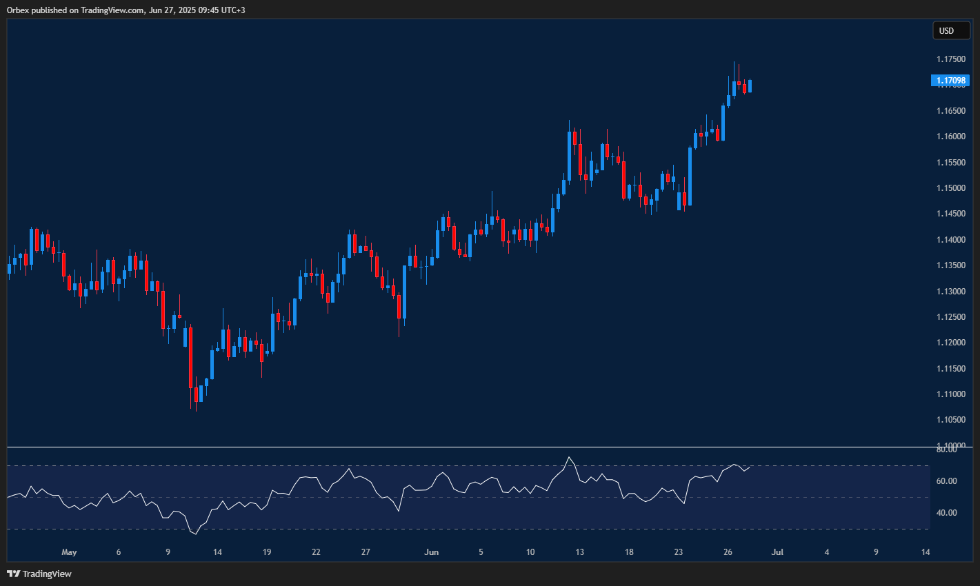Select the date 19 on the axis

[266, 552]
